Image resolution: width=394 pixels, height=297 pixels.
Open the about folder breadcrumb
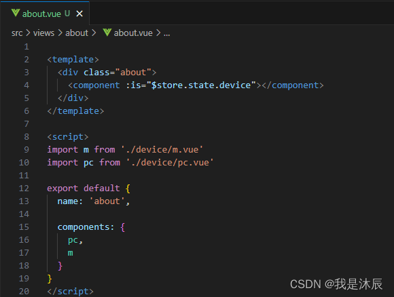tap(77, 33)
